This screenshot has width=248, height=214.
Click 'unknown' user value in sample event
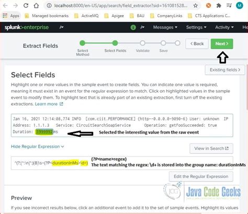211,119
